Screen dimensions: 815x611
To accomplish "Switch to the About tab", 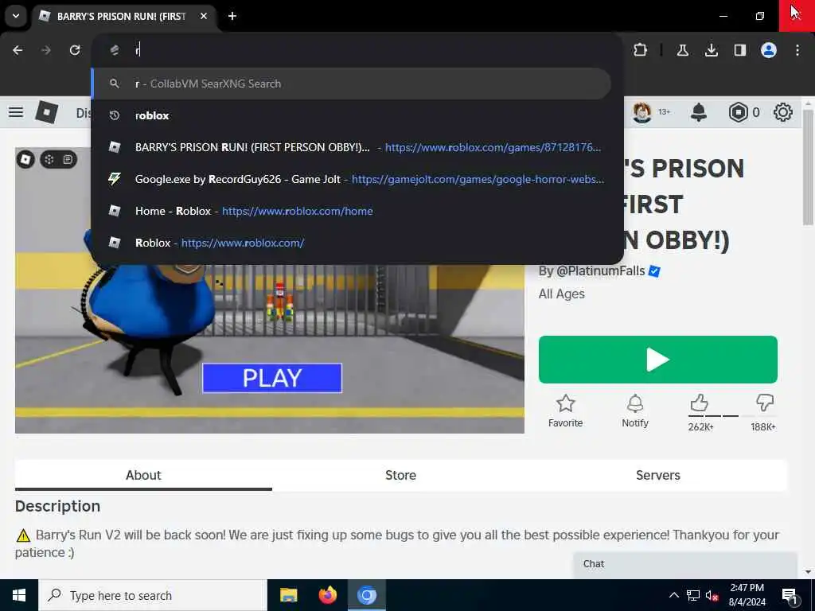I will [143, 476].
